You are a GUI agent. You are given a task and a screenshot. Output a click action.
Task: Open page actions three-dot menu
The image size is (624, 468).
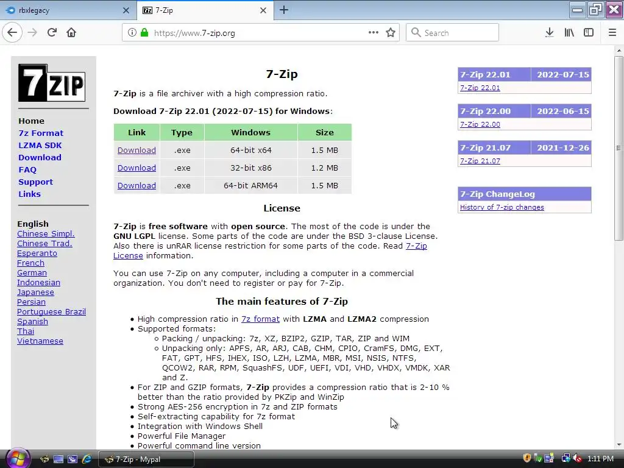click(374, 33)
